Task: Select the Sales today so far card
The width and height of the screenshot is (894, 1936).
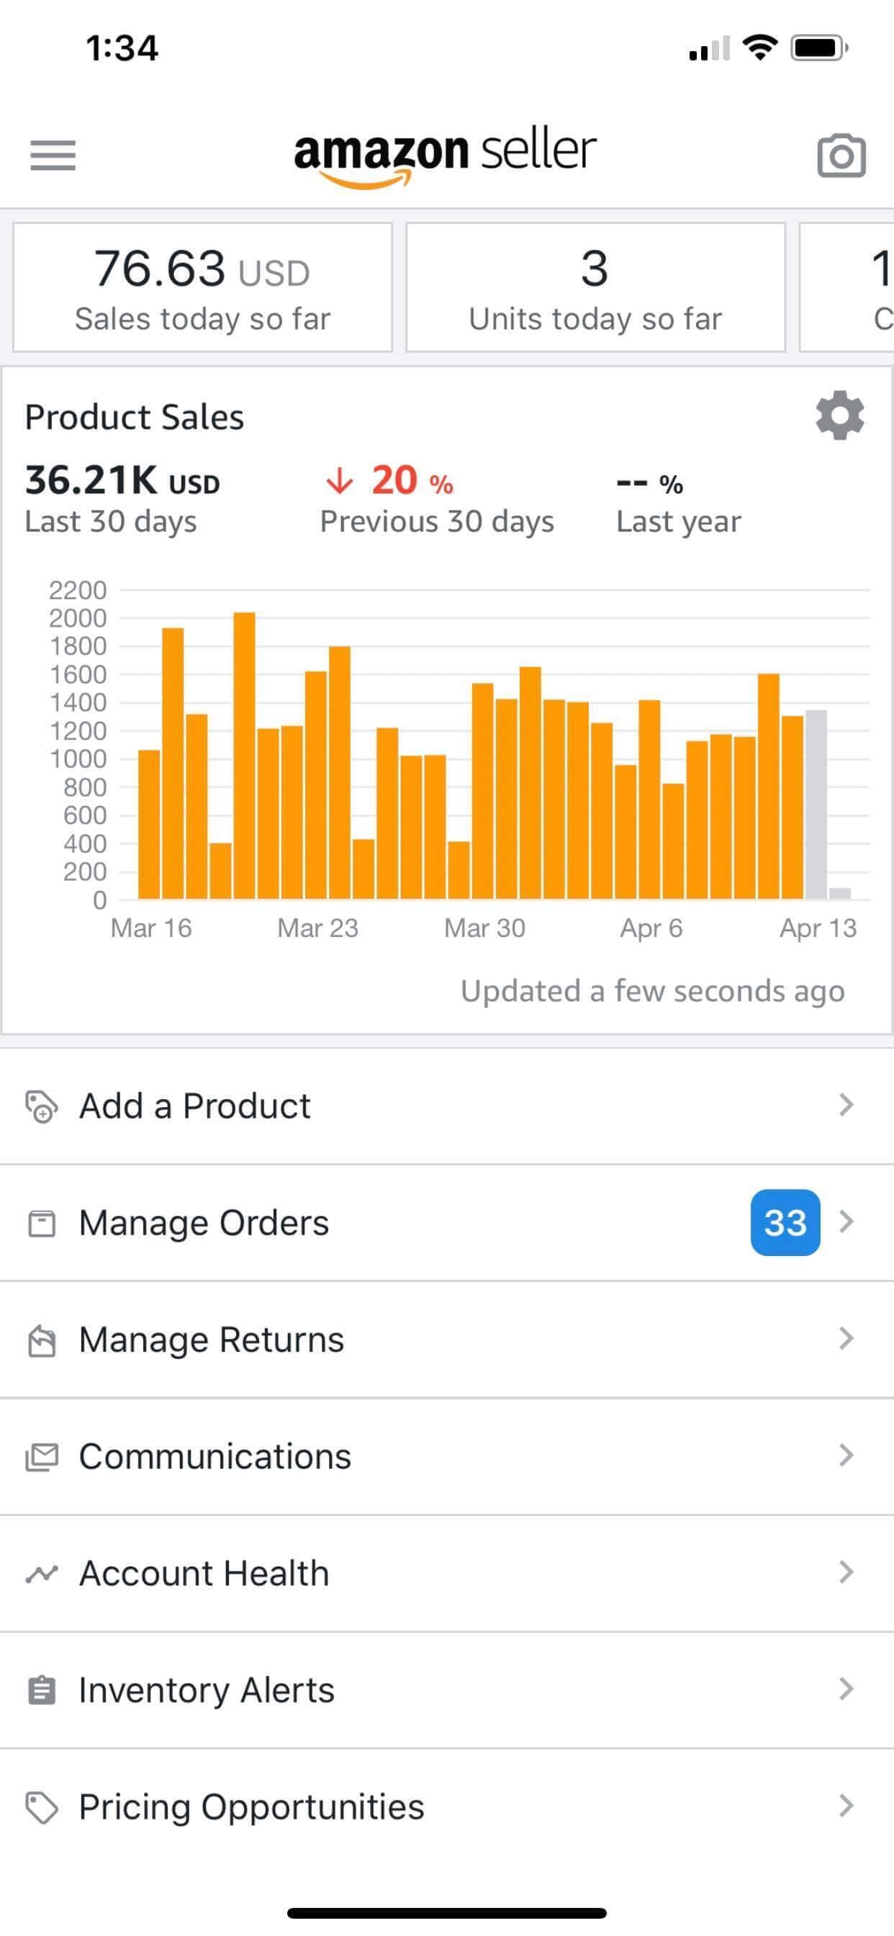Action: (x=202, y=287)
